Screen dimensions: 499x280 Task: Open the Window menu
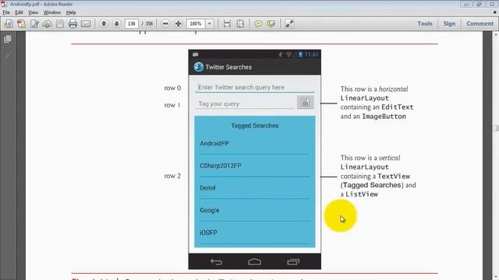(x=52, y=12)
